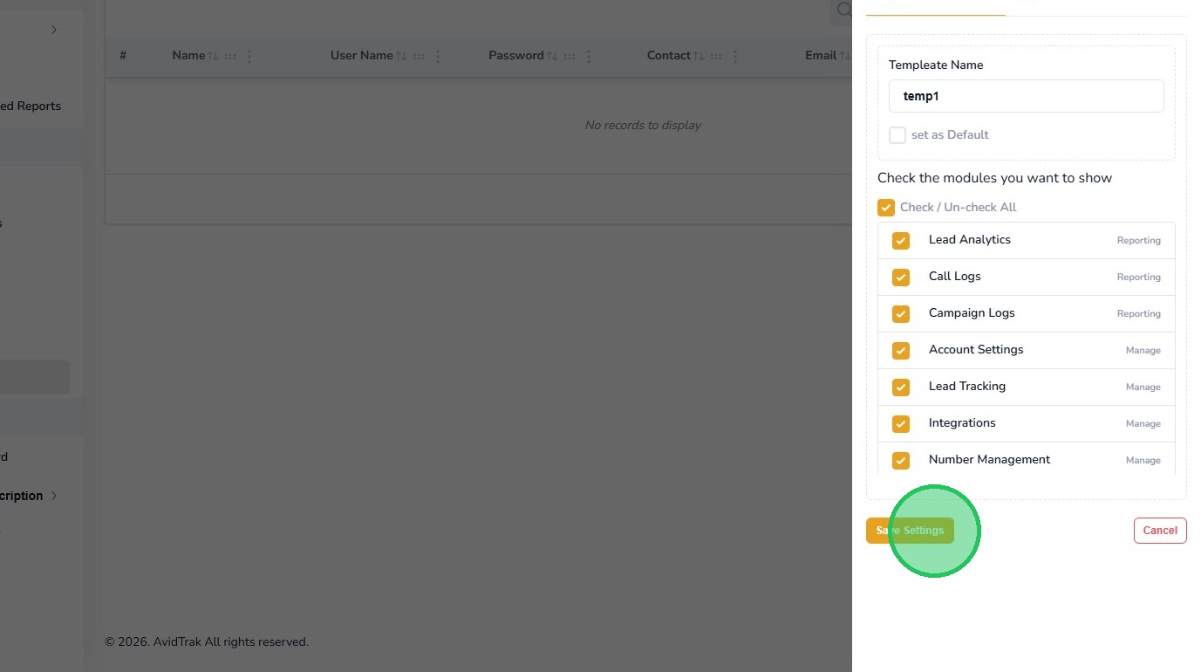Sort the Contact column
The image size is (1201, 672).
click(x=699, y=56)
